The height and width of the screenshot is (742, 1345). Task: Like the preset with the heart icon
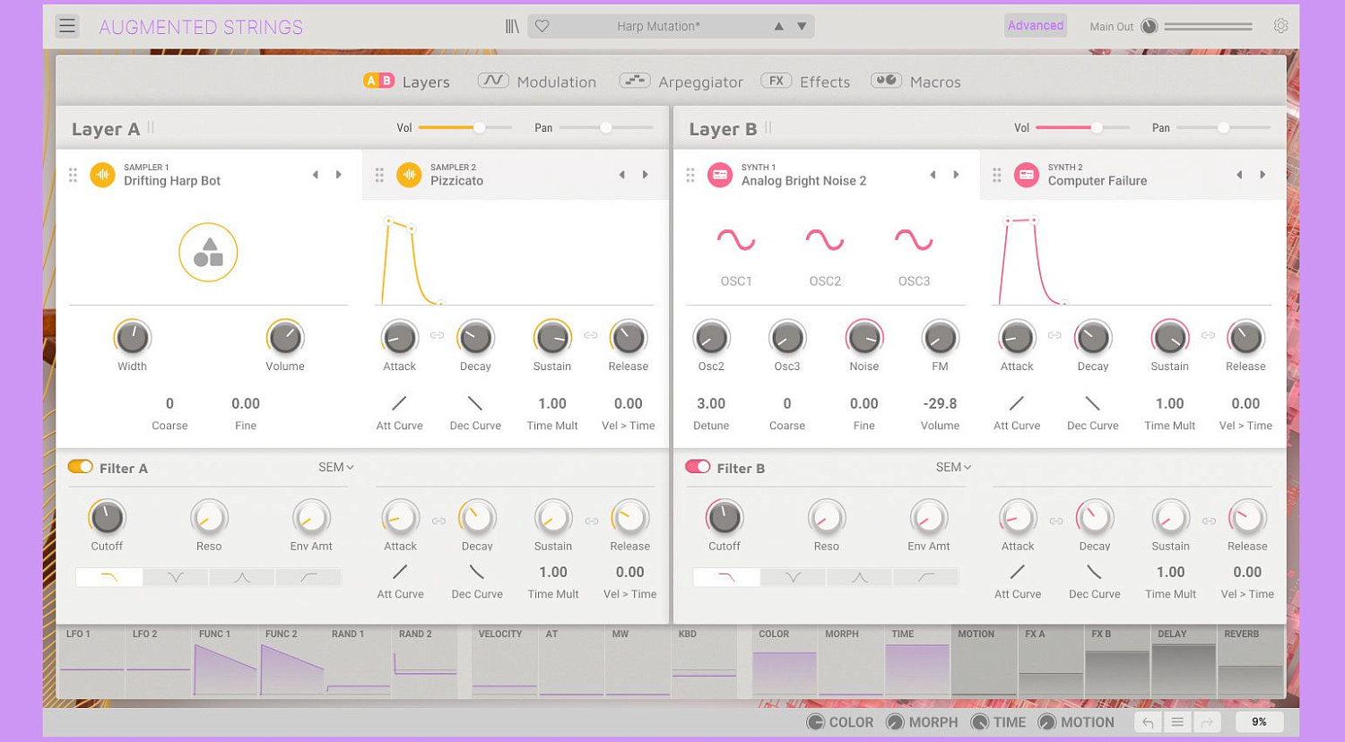click(542, 26)
